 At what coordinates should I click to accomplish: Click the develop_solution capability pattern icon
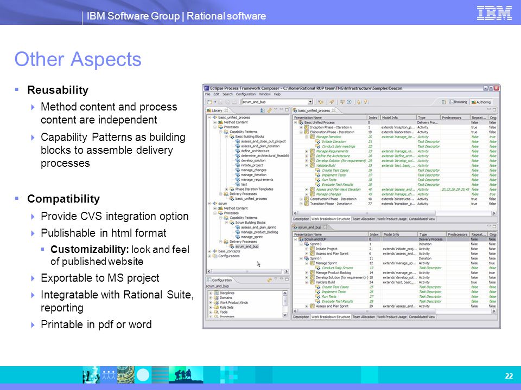click(x=237, y=160)
